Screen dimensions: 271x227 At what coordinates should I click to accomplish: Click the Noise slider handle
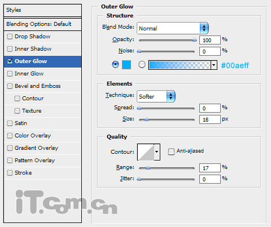[x=139, y=51]
